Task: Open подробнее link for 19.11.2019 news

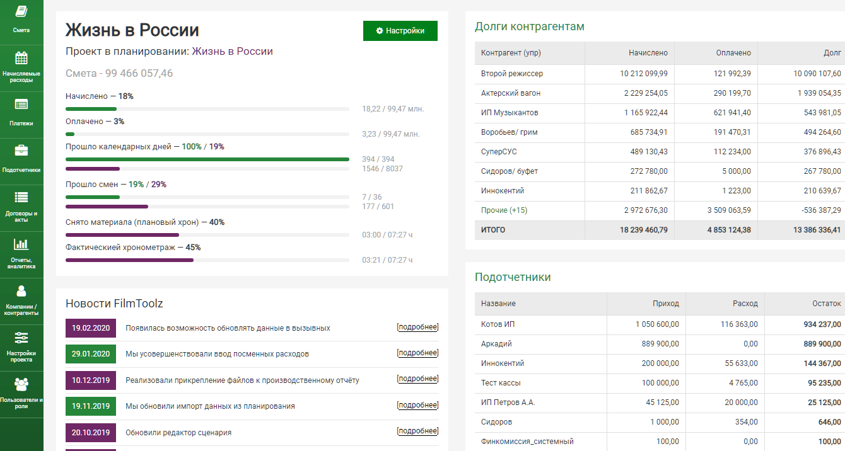Action: pos(418,405)
